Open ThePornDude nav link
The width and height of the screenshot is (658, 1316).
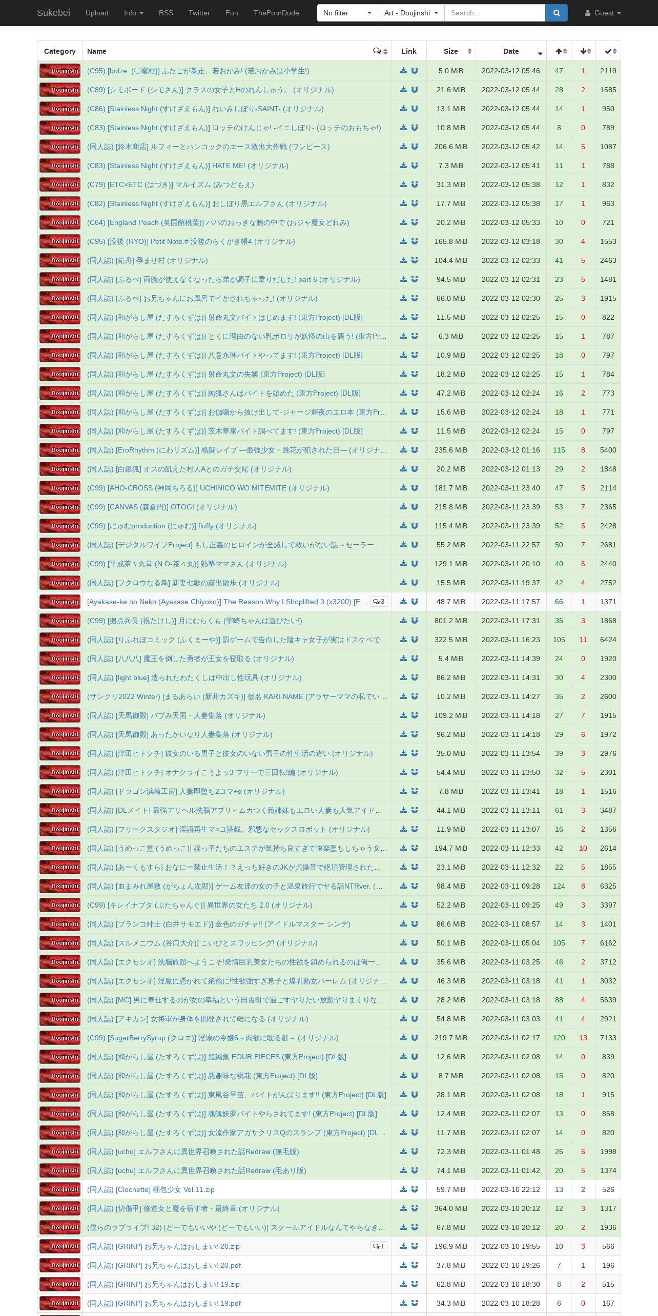point(276,13)
